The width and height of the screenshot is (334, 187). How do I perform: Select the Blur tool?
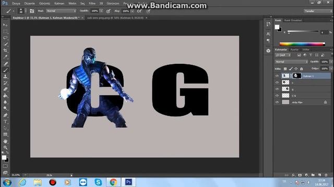[x=5, y=102]
